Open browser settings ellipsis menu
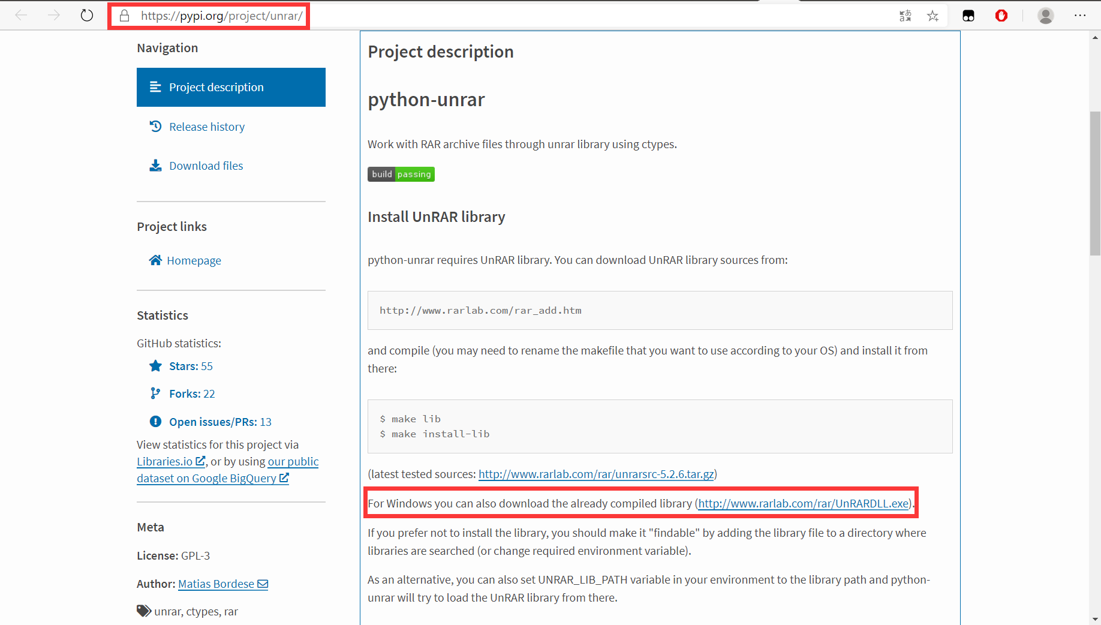Screen dimensions: 1101x625 point(1080,16)
